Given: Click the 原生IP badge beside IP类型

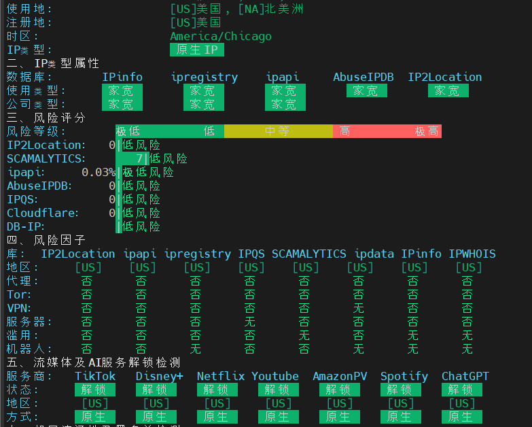Looking at the screenshot, I should [197, 50].
